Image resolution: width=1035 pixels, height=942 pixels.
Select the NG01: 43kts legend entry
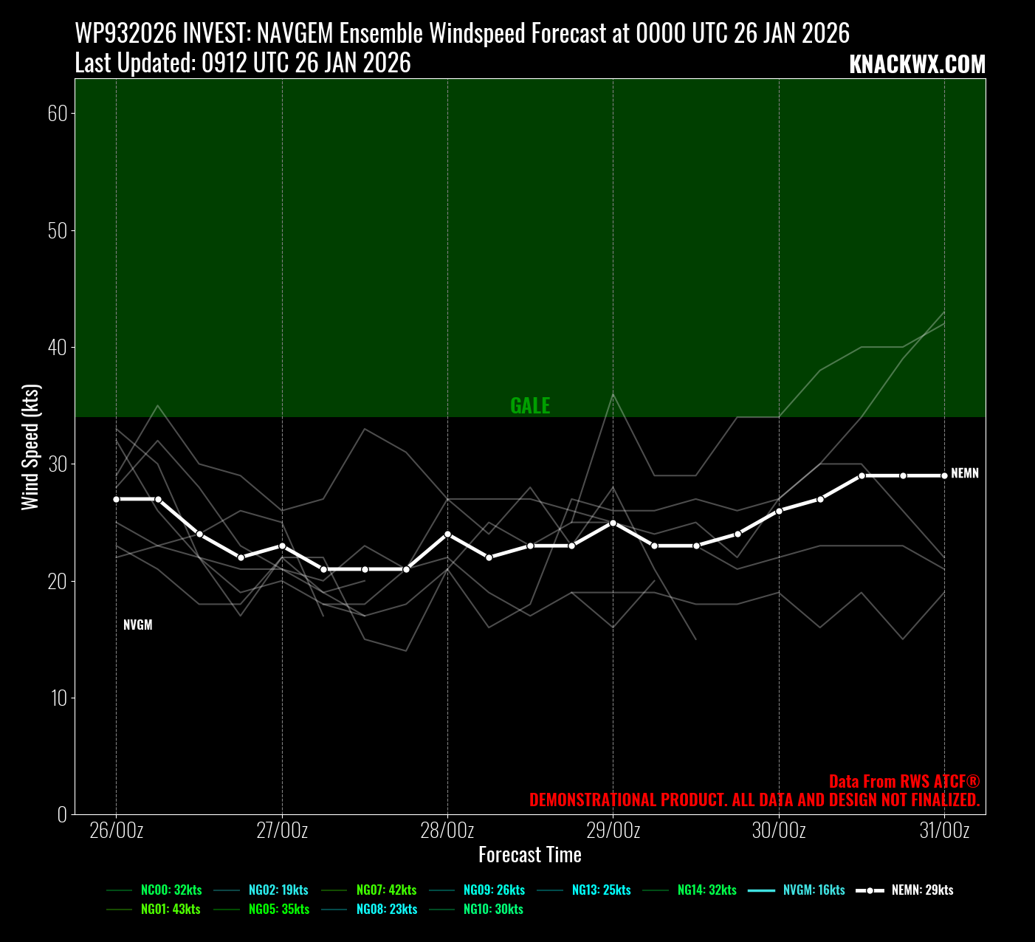[171, 910]
